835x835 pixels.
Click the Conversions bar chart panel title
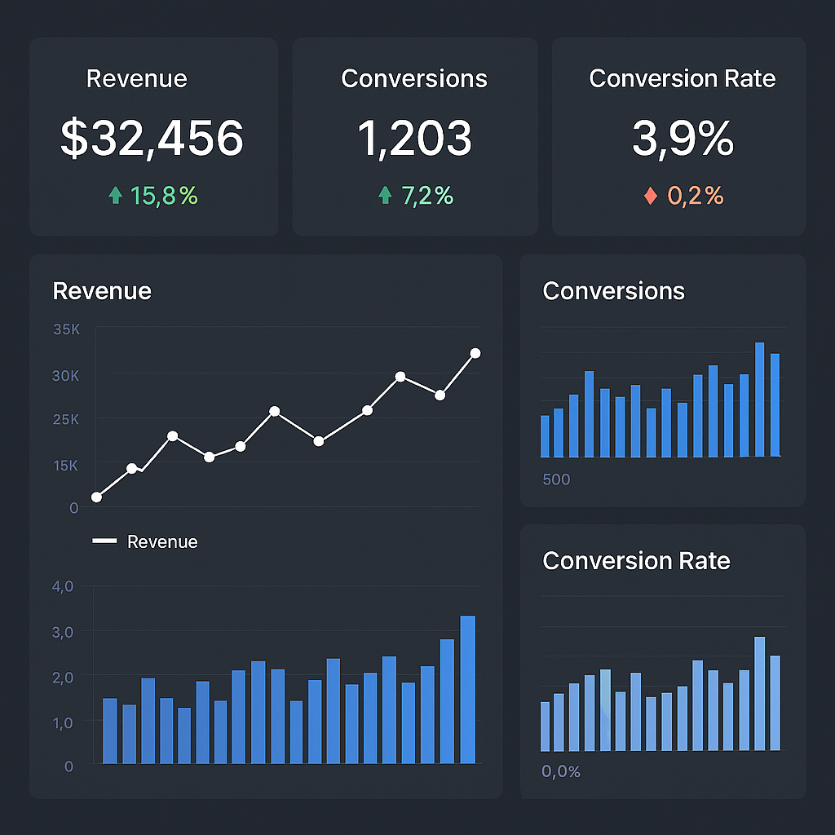coord(613,291)
